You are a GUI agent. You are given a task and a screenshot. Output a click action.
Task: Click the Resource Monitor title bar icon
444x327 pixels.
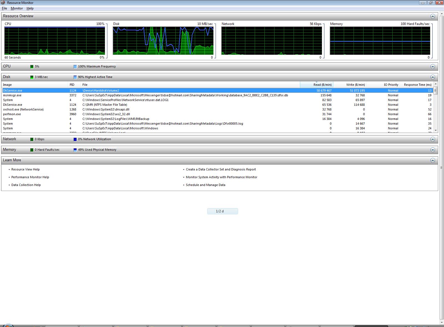(3, 2)
